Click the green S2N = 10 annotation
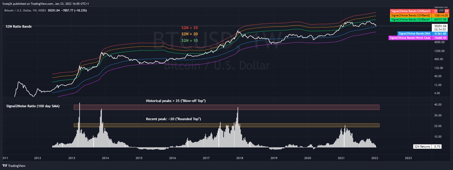This screenshot has width=453, height=170. pos(190,40)
